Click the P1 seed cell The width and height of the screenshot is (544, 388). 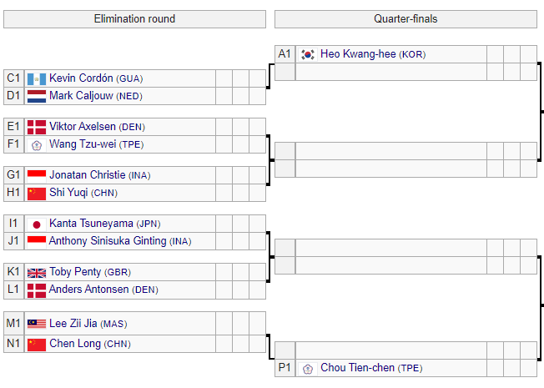[285, 368]
